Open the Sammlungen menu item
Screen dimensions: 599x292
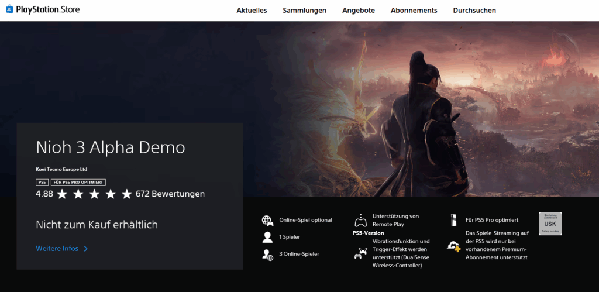pyautogui.click(x=304, y=11)
